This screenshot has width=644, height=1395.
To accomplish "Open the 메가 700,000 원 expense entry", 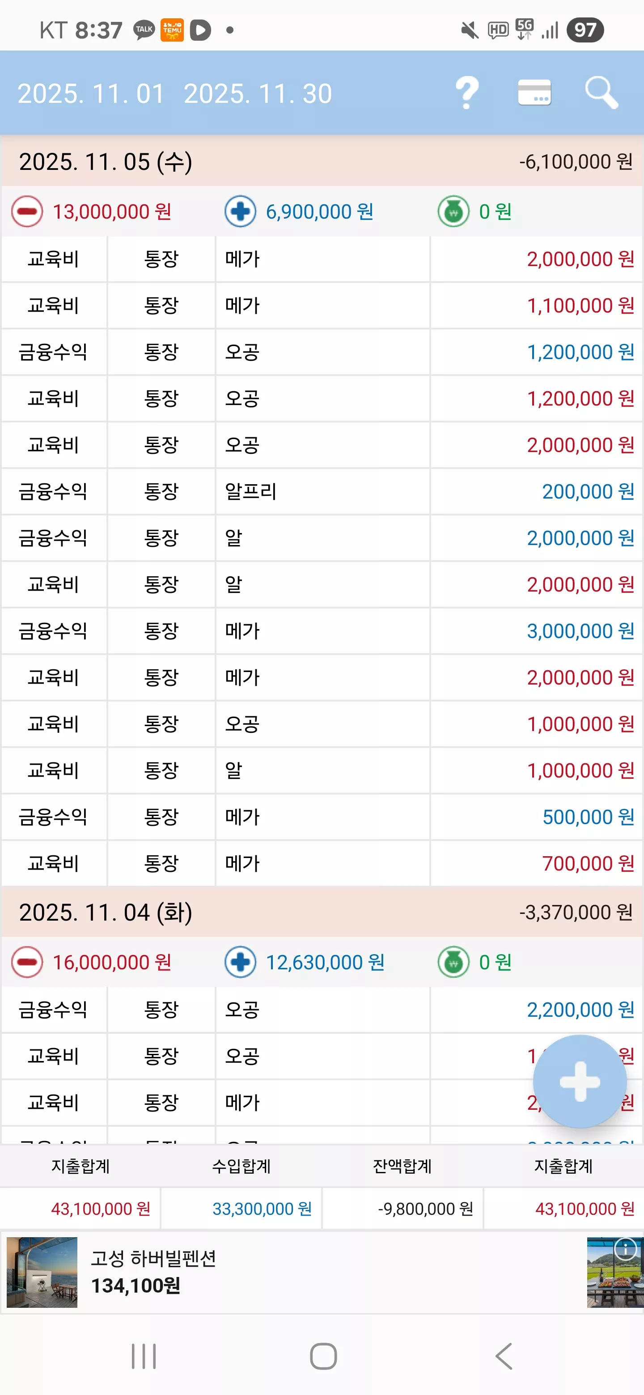I will (322, 864).
